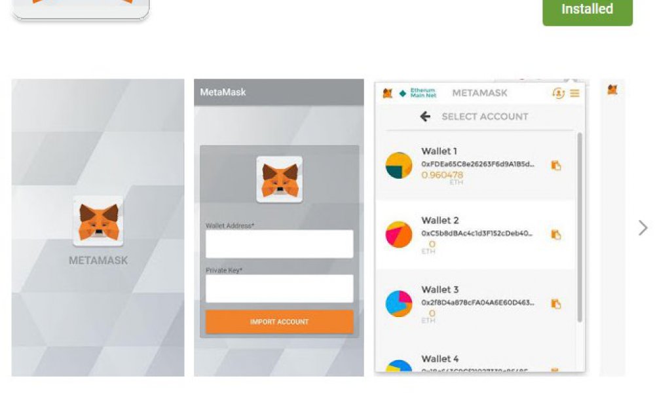Click the MetaMask fox icon in wallet header
655x393 pixels.
pos(388,93)
